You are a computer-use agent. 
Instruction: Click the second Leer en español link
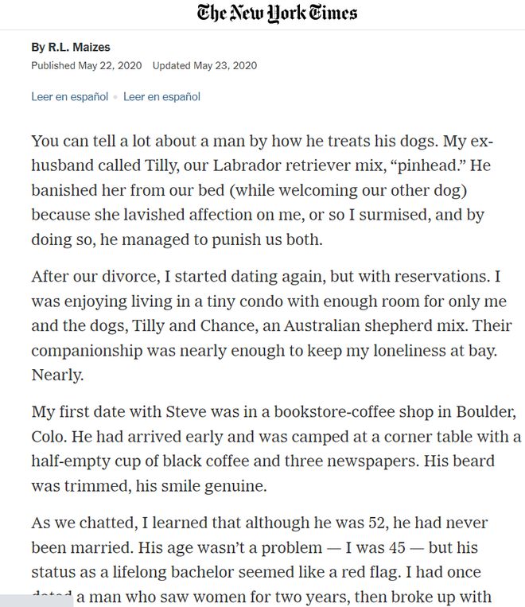[161, 97]
